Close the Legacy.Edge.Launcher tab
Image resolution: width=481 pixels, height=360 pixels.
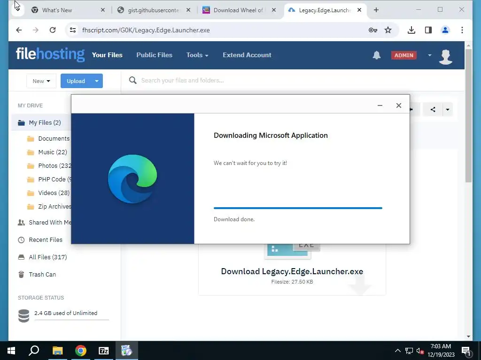tap(359, 10)
